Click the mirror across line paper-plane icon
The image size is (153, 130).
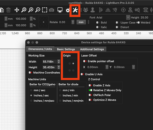click(115, 10)
